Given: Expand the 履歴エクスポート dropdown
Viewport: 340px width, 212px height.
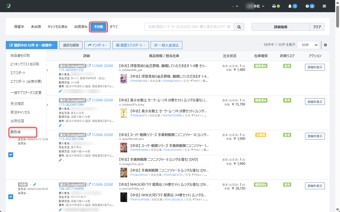Looking at the screenshot, I should tap(130, 45).
